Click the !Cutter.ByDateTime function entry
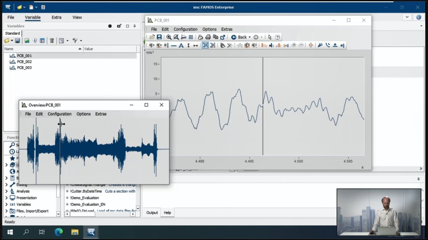This screenshot has height=240, width=428. 86,191
